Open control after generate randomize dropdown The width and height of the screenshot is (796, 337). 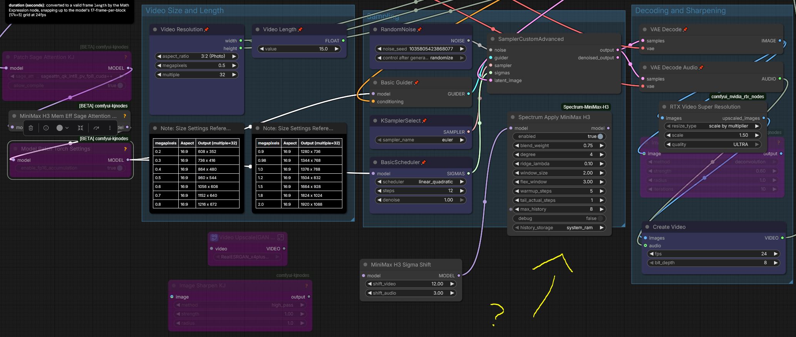pyautogui.click(x=421, y=58)
